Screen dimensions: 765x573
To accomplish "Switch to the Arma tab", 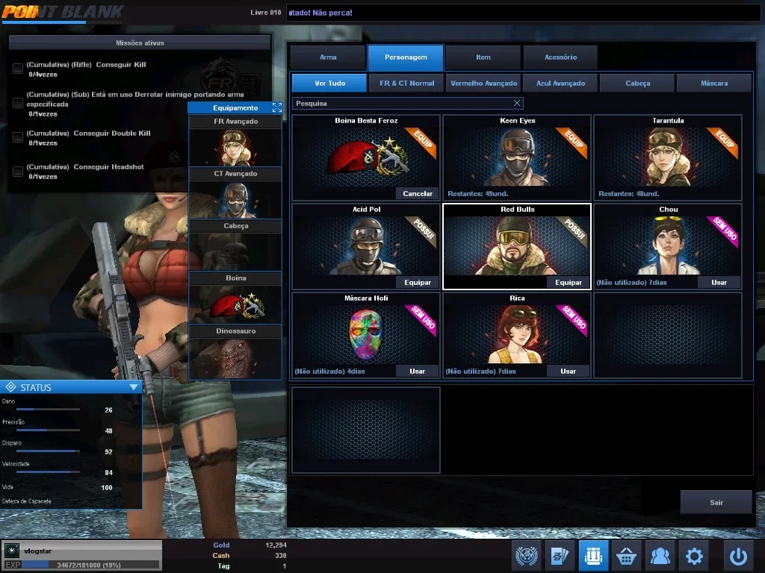I will coord(328,57).
